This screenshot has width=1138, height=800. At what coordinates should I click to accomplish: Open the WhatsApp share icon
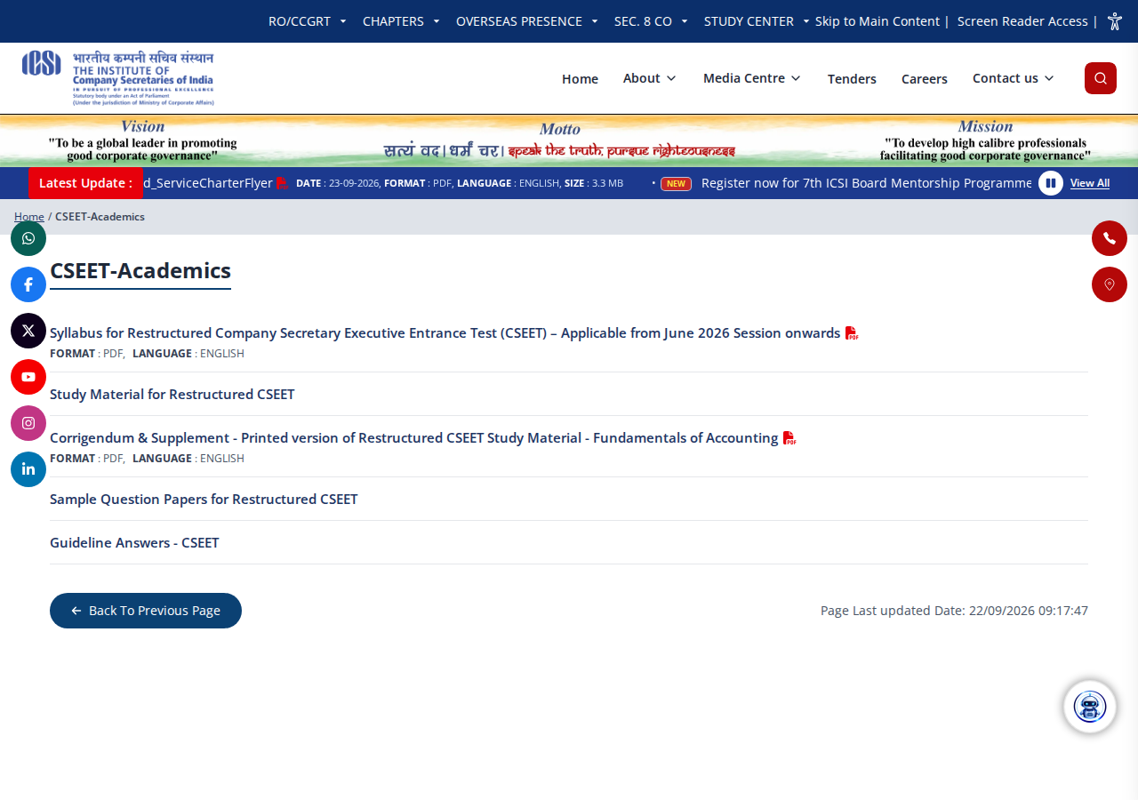28,238
